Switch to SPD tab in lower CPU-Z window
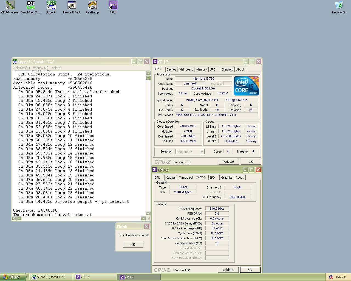The width and height of the screenshot is (351, 281). (212, 178)
